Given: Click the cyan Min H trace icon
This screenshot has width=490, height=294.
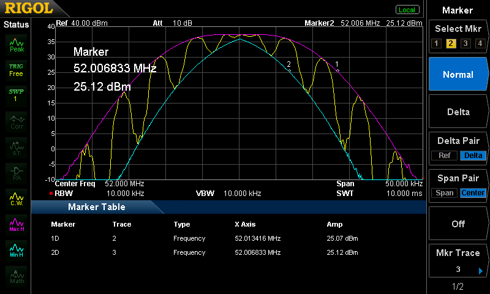Looking at the screenshot, I should pyautogui.click(x=17, y=250).
